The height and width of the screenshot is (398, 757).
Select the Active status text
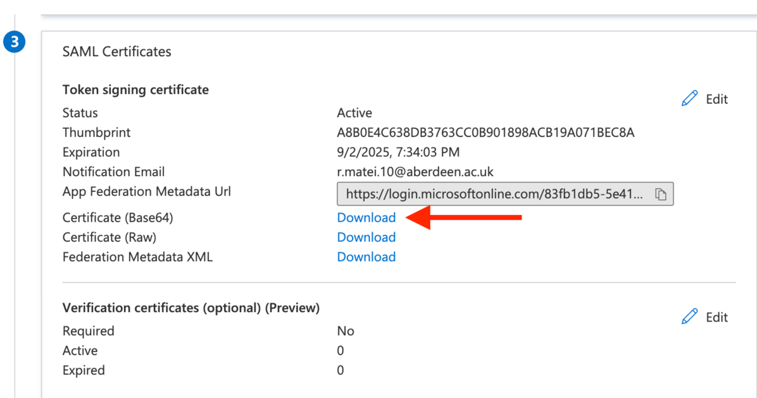(x=354, y=112)
